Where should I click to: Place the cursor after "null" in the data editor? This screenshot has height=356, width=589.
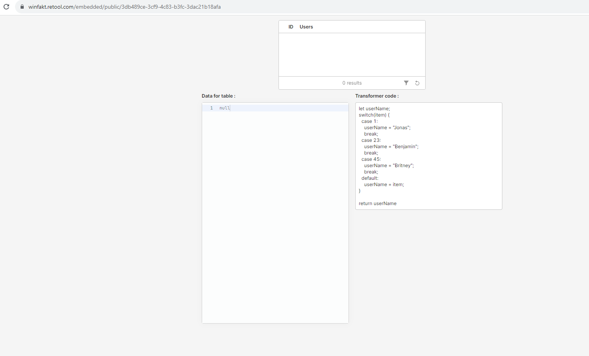click(x=230, y=108)
